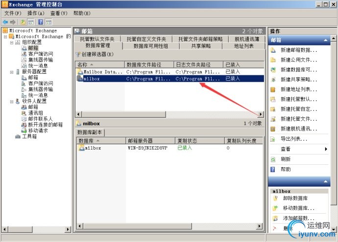
Task: Sort by 邮箱服务器 column header
Action: click(x=150, y=141)
